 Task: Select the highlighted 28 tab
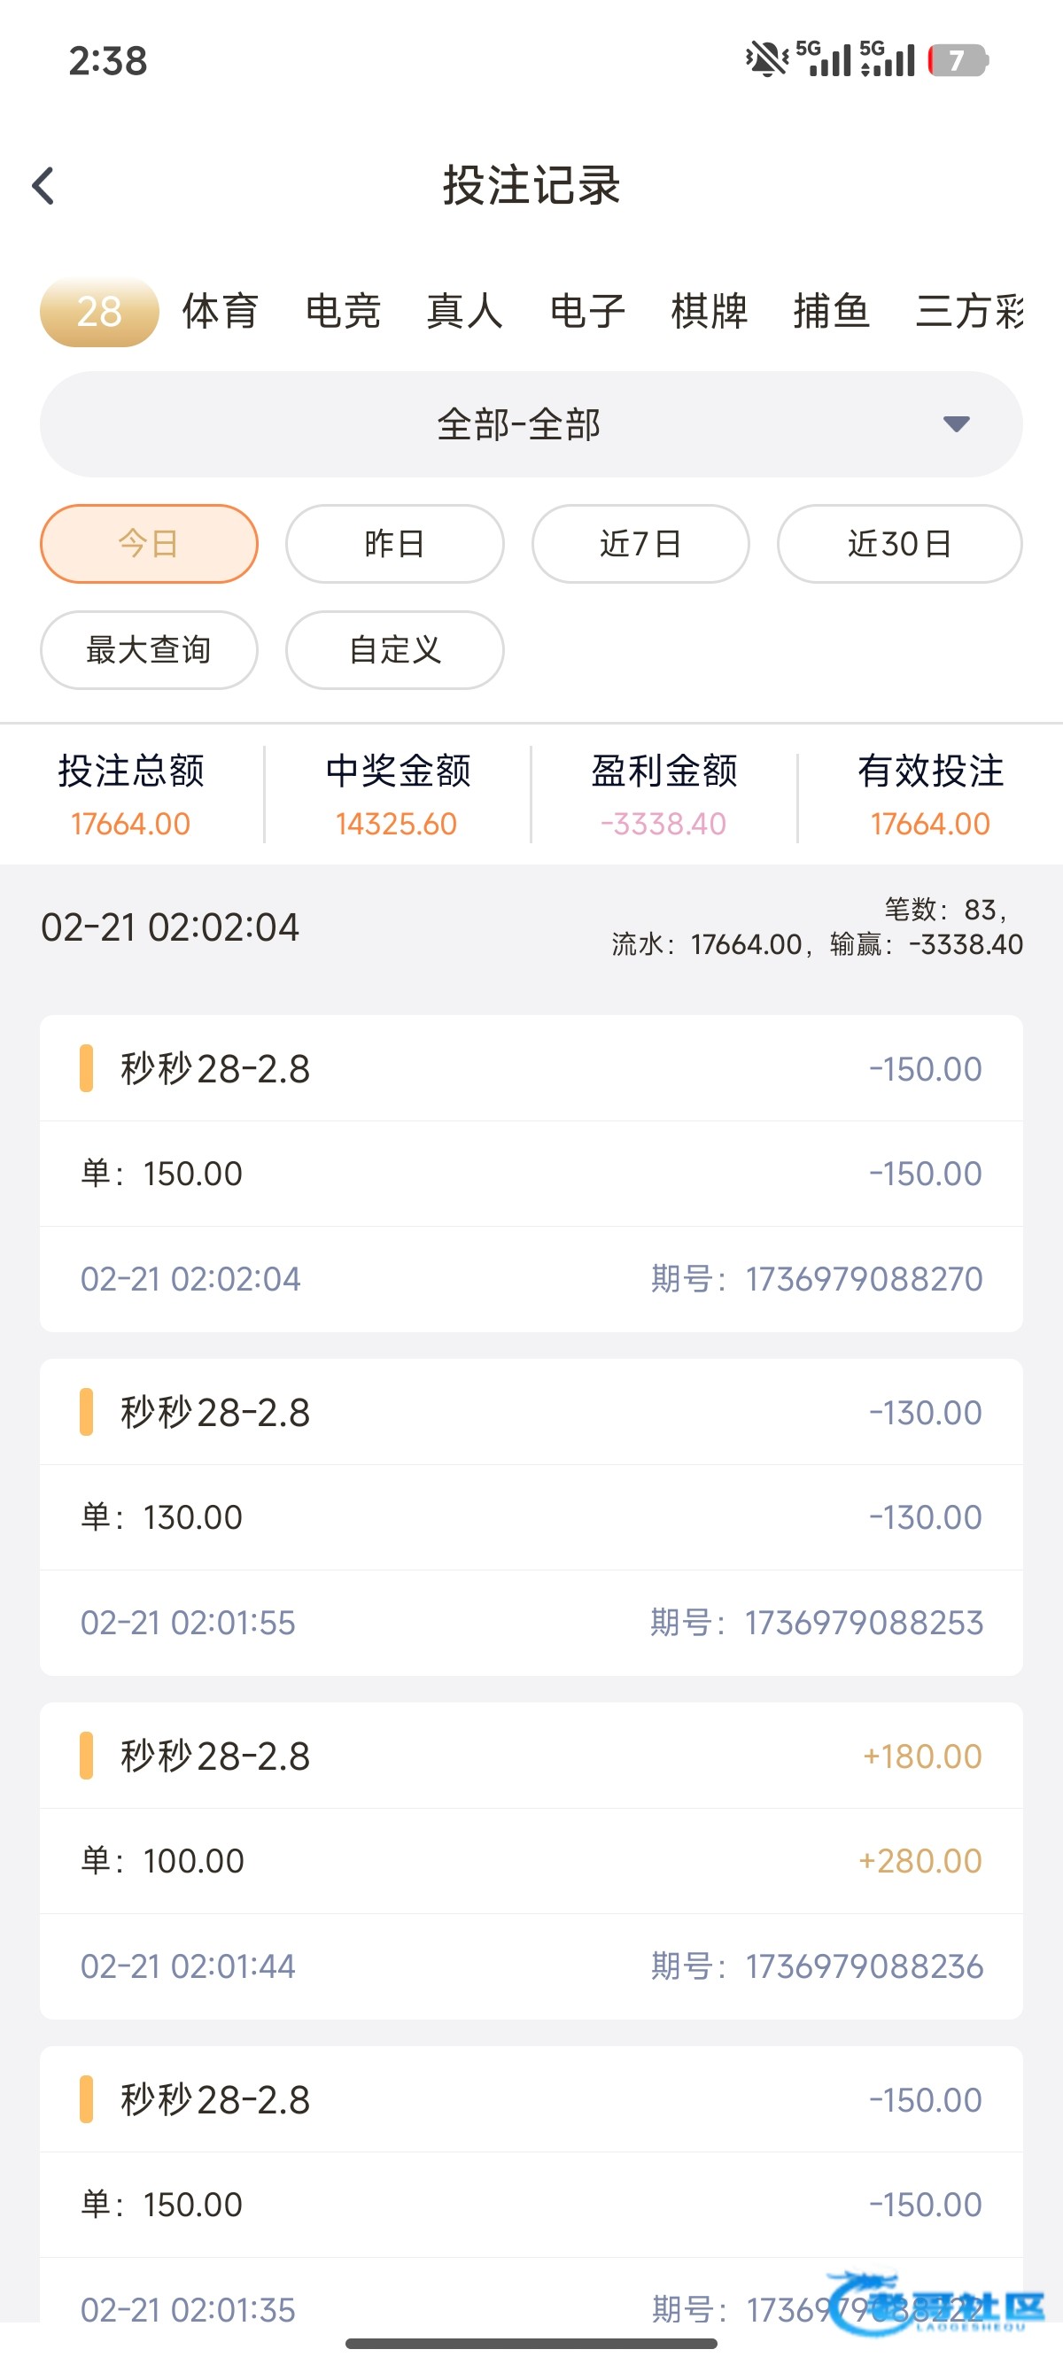[99, 311]
